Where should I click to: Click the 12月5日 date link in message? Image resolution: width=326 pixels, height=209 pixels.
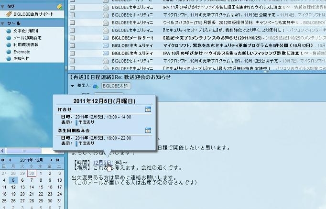(x=102, y=163)
